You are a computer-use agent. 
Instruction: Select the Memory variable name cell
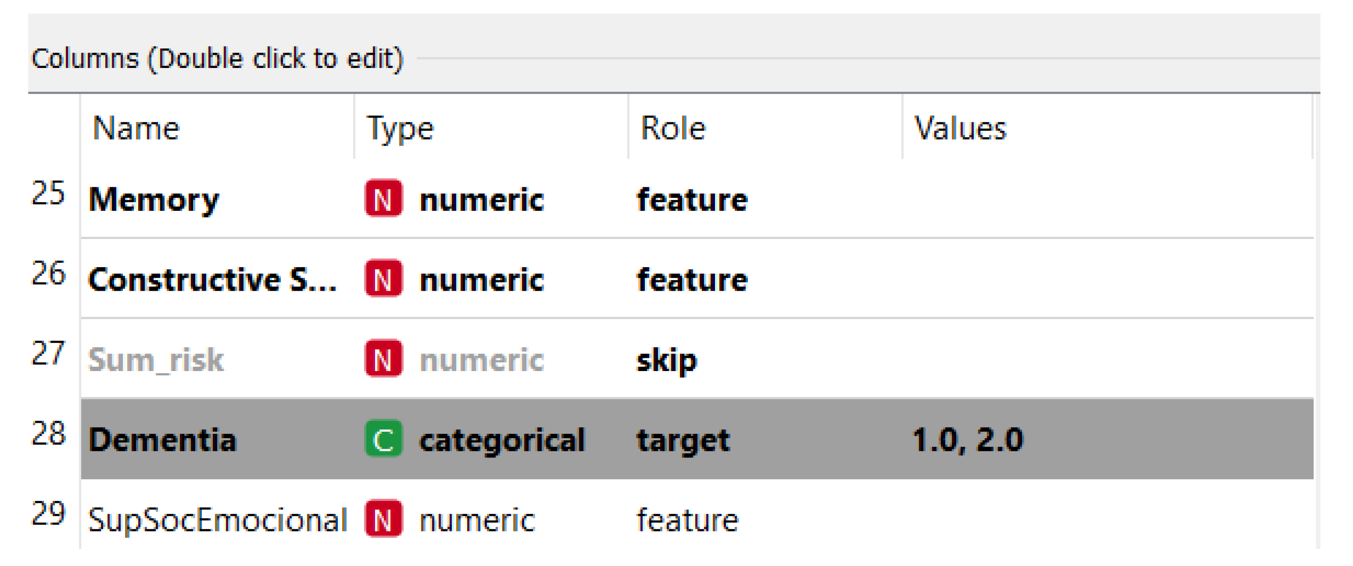coord(154,200)
